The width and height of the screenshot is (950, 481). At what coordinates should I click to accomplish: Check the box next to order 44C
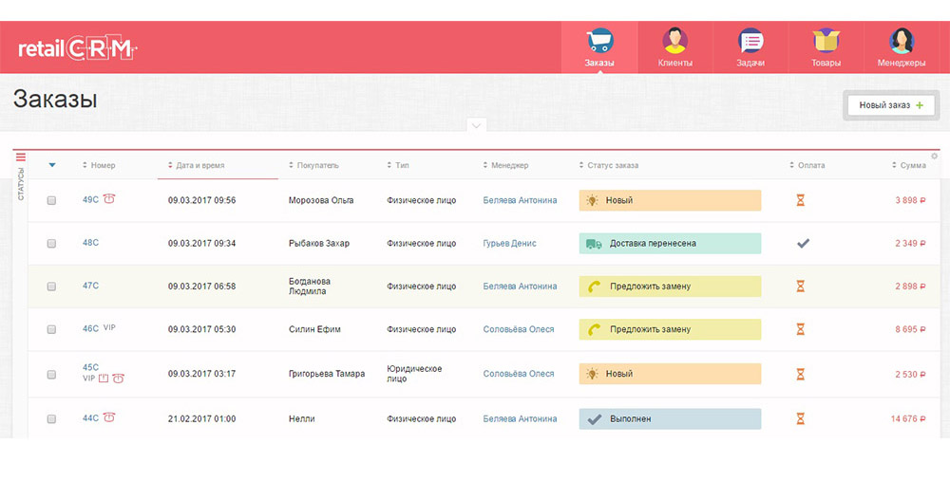tap(51, 418)
